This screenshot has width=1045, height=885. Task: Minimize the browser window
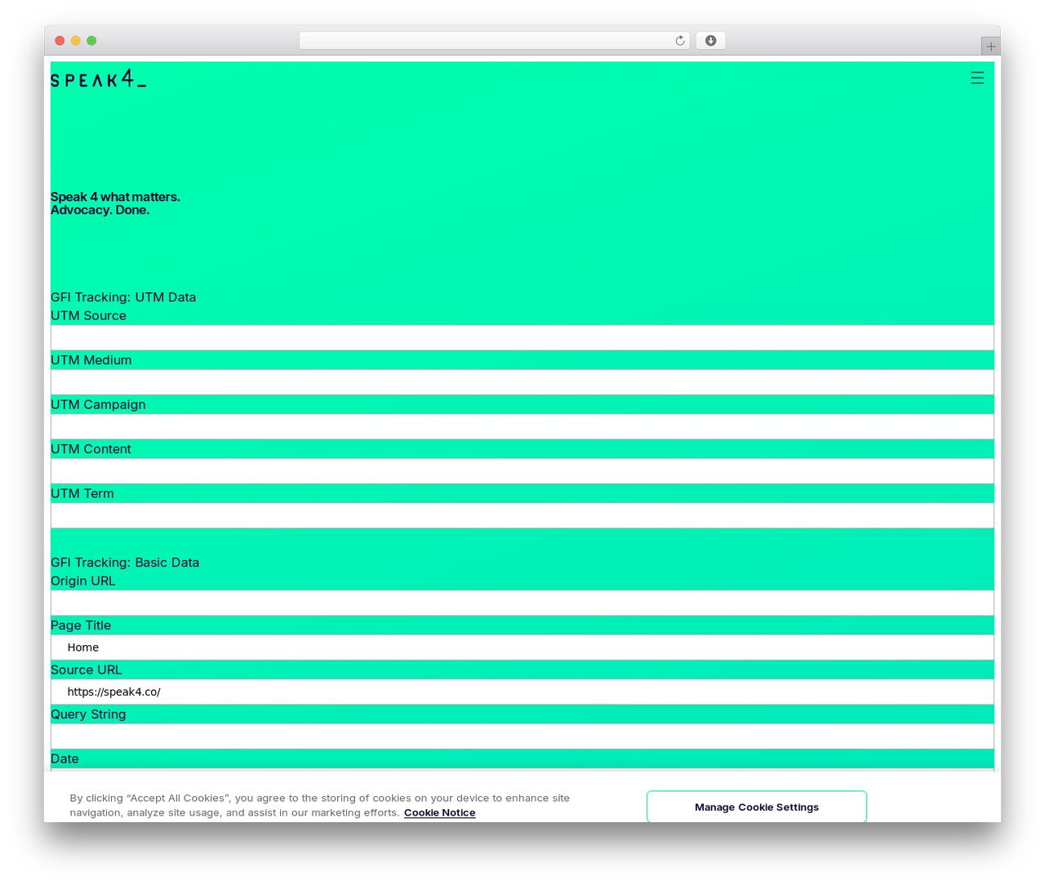(x=76, y=41)
